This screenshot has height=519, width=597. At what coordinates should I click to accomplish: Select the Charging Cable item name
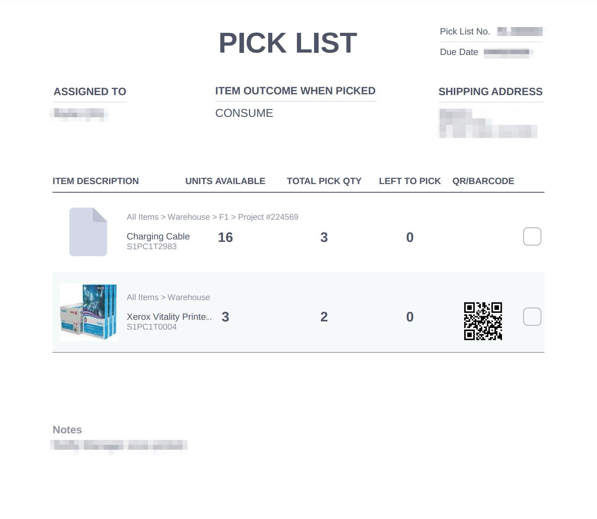(x=158, y=237)
